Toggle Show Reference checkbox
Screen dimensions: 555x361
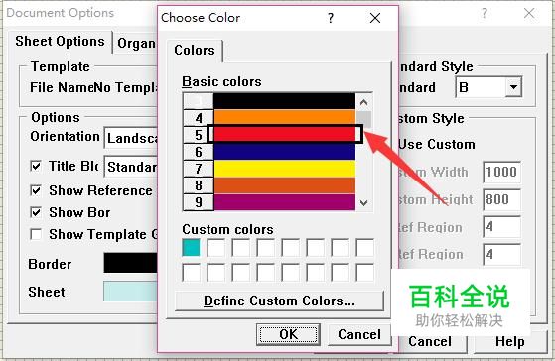36,190
